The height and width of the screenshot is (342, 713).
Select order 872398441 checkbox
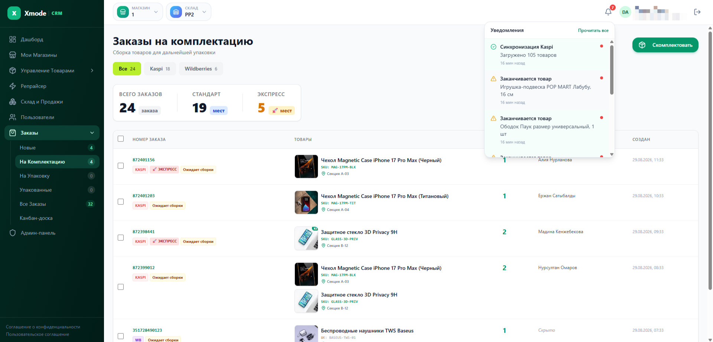(x=121, y=238)
